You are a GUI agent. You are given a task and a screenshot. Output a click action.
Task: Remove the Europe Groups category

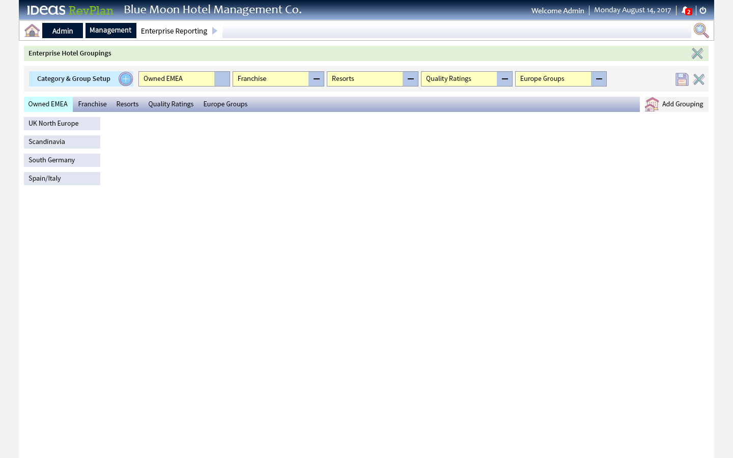[x=599, y=79]
